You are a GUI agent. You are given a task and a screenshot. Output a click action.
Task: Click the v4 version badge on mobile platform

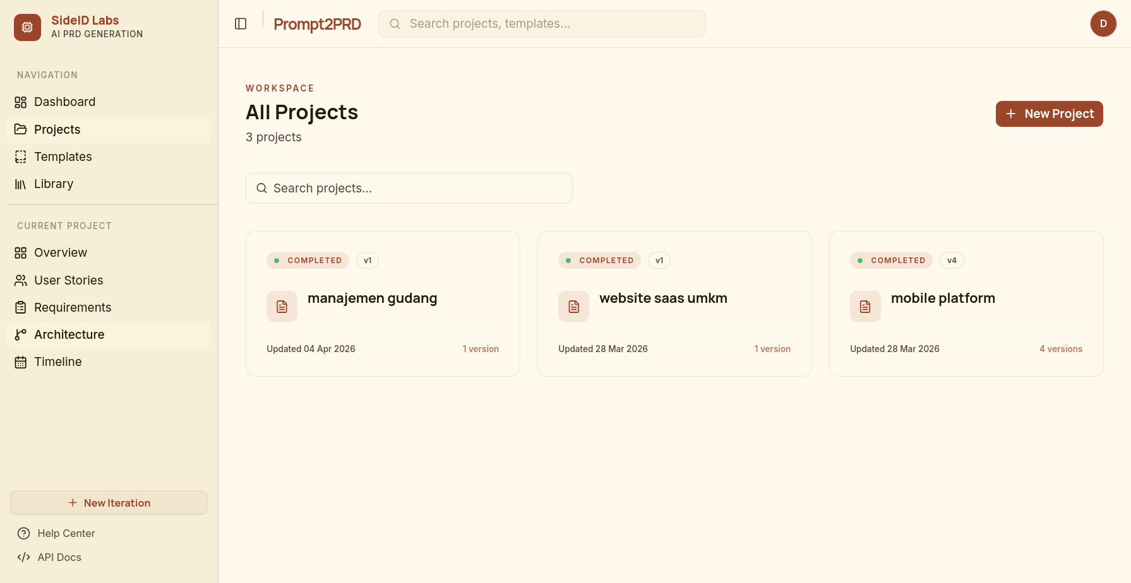952,260
